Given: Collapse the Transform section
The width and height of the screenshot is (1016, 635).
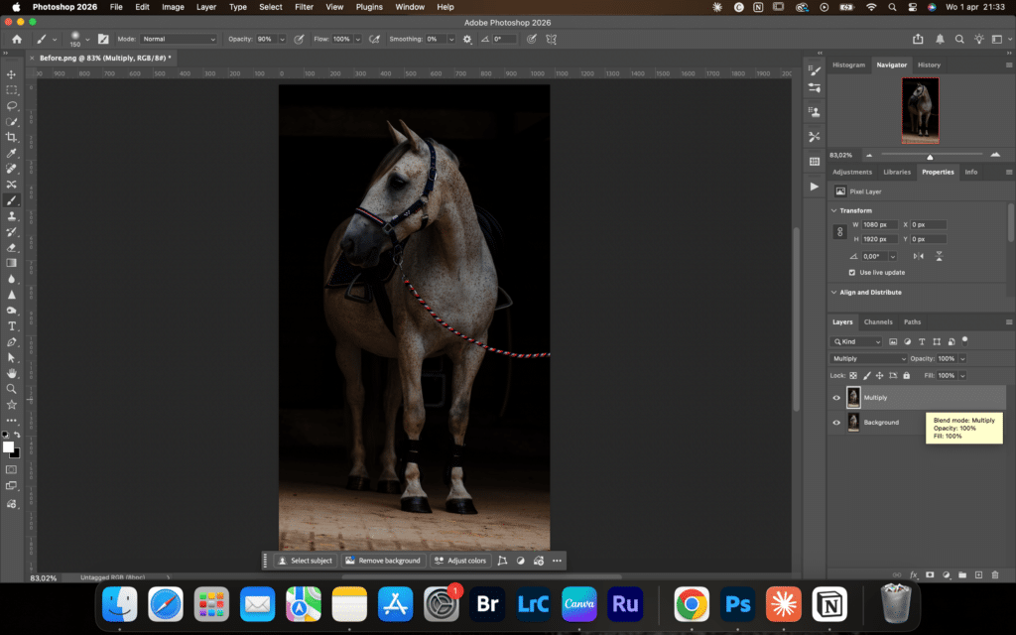Looking at the screenshot, I should (833, 210).
